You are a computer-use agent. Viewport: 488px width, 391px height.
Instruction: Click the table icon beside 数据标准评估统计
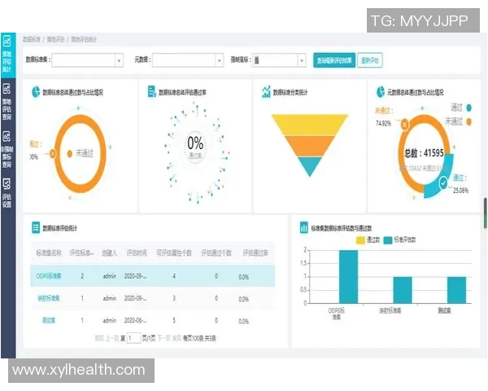[36, 229]
